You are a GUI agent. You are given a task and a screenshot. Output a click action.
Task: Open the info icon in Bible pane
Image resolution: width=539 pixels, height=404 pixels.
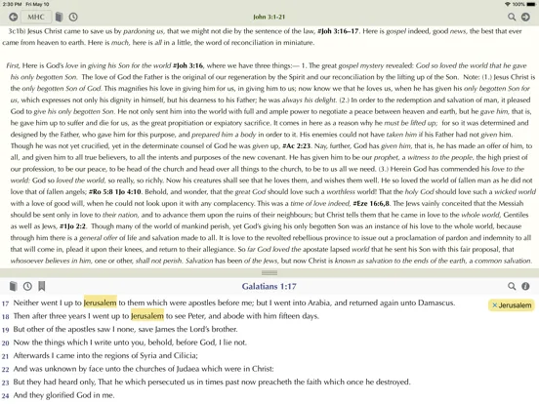click(525, 286)
